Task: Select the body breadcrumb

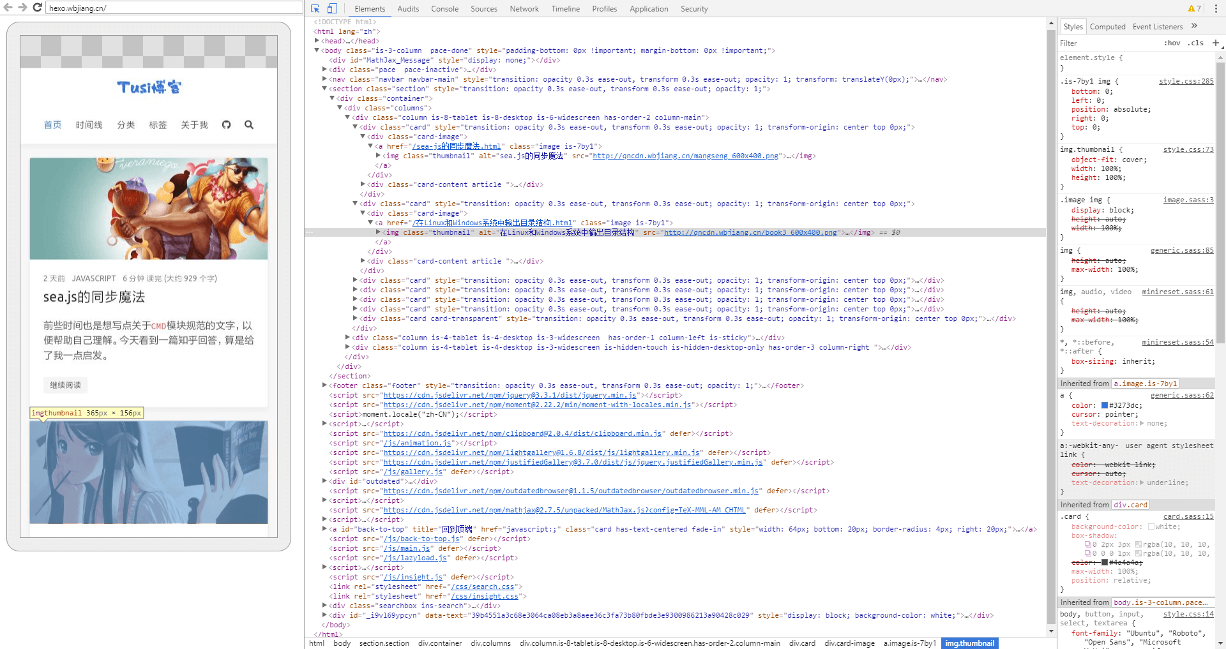Action: (342, 643)
